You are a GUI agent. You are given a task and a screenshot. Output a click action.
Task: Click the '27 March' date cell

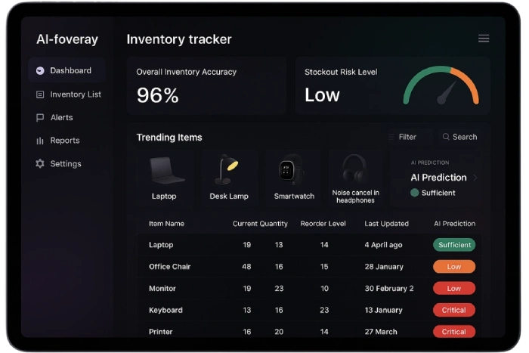381,332
